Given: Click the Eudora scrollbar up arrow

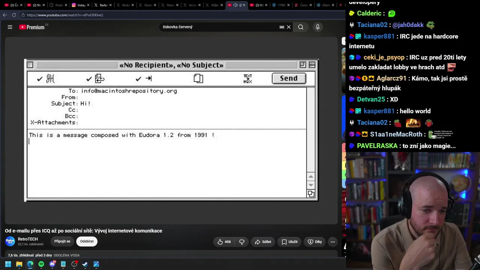Looking at the screenshot, I should [x=310, y=177].
